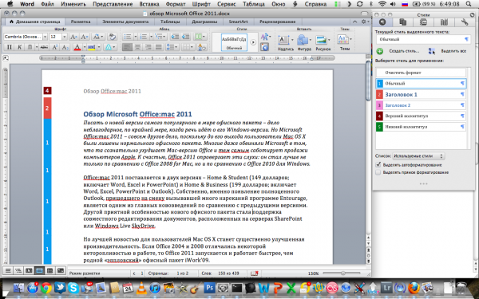The height and width of the screenshot is (299, 479).
Task: Open the Reference Tools tab in toolbox
Action: pyautogui.click(x=444, y=22)
